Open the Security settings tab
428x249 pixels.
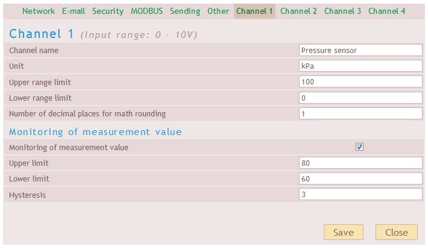[x=108, y=11]
